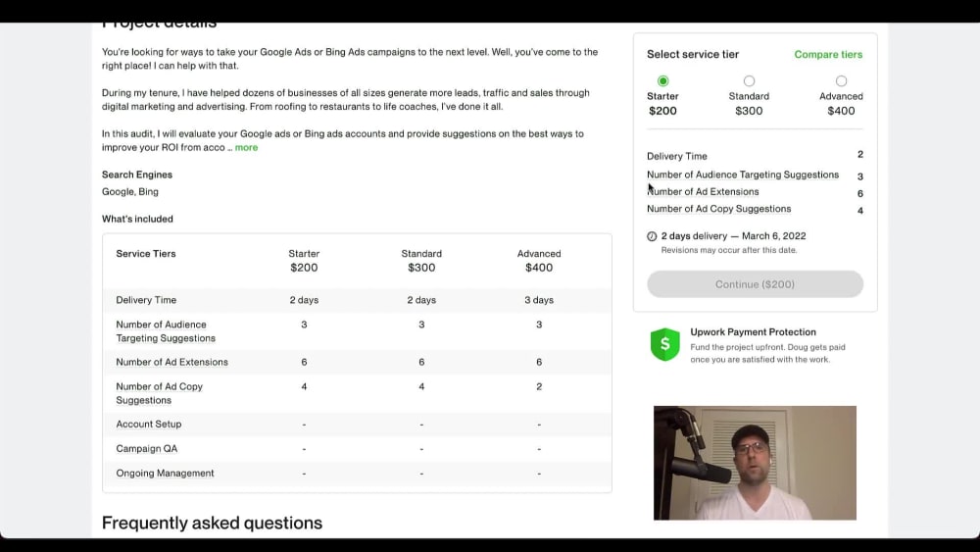Select the Starter $200 radio button
The height and width of the screenshot is (552, 980).
(x=662, y=81)
